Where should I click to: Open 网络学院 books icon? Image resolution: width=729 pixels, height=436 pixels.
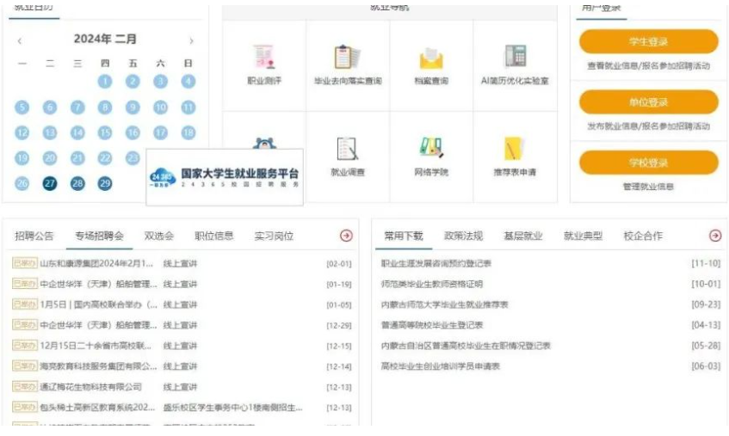(430, 148)
